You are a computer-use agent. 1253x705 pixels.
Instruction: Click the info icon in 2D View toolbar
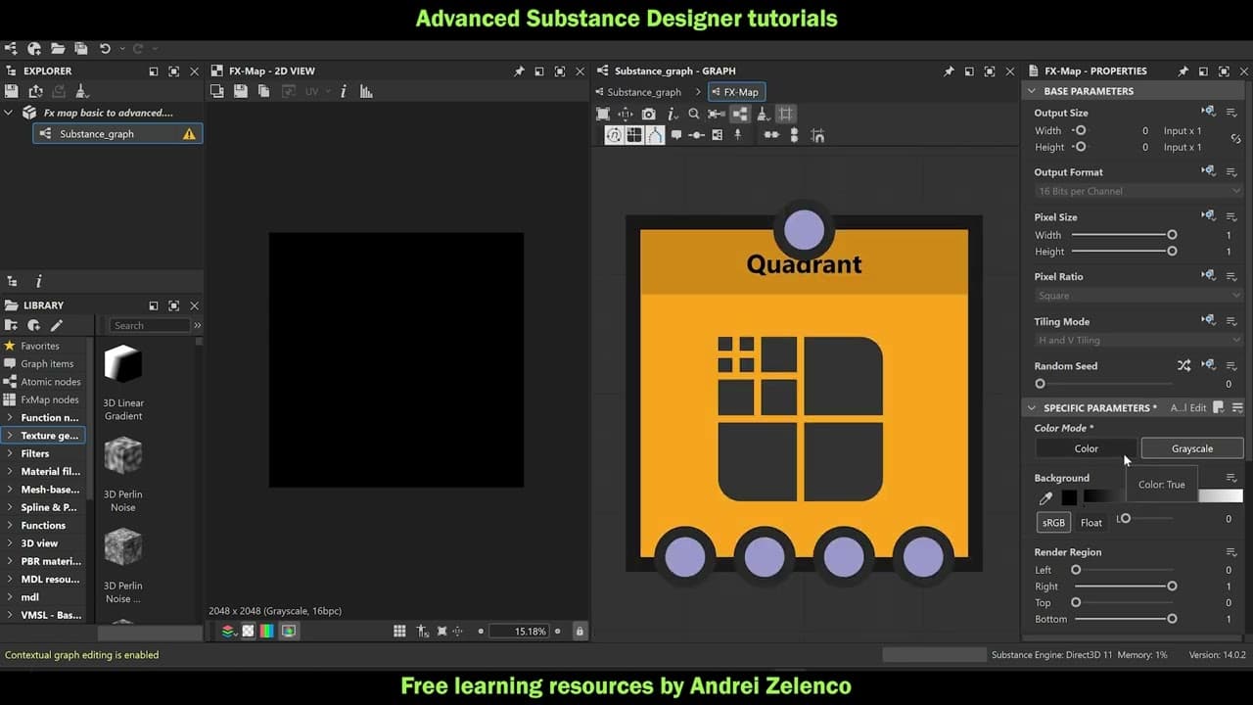pyautogui.click(x=344, y=91)
